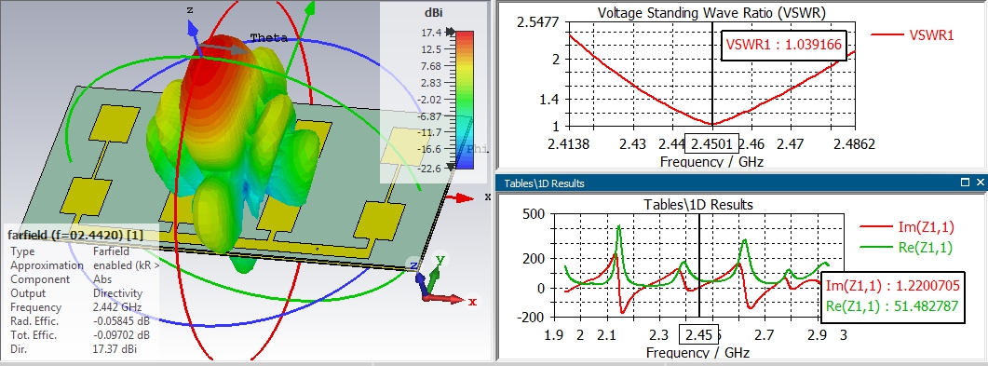Click the Approximation enabled row

[x=85, y=265]
